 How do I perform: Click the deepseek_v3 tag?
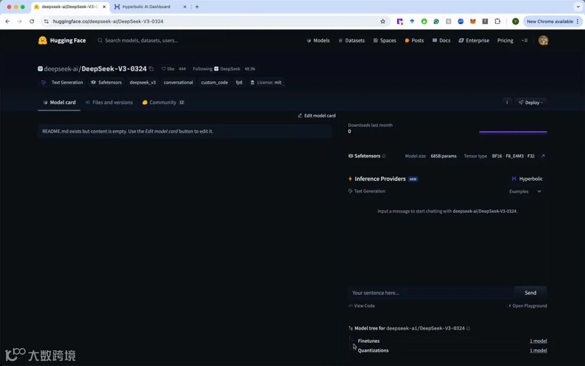click(x=142, y=82)
